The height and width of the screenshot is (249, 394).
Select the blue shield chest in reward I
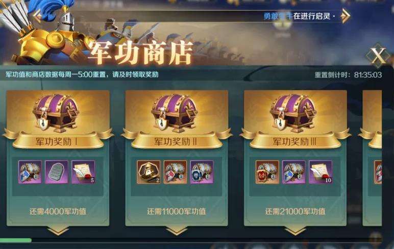pos(30,172)
